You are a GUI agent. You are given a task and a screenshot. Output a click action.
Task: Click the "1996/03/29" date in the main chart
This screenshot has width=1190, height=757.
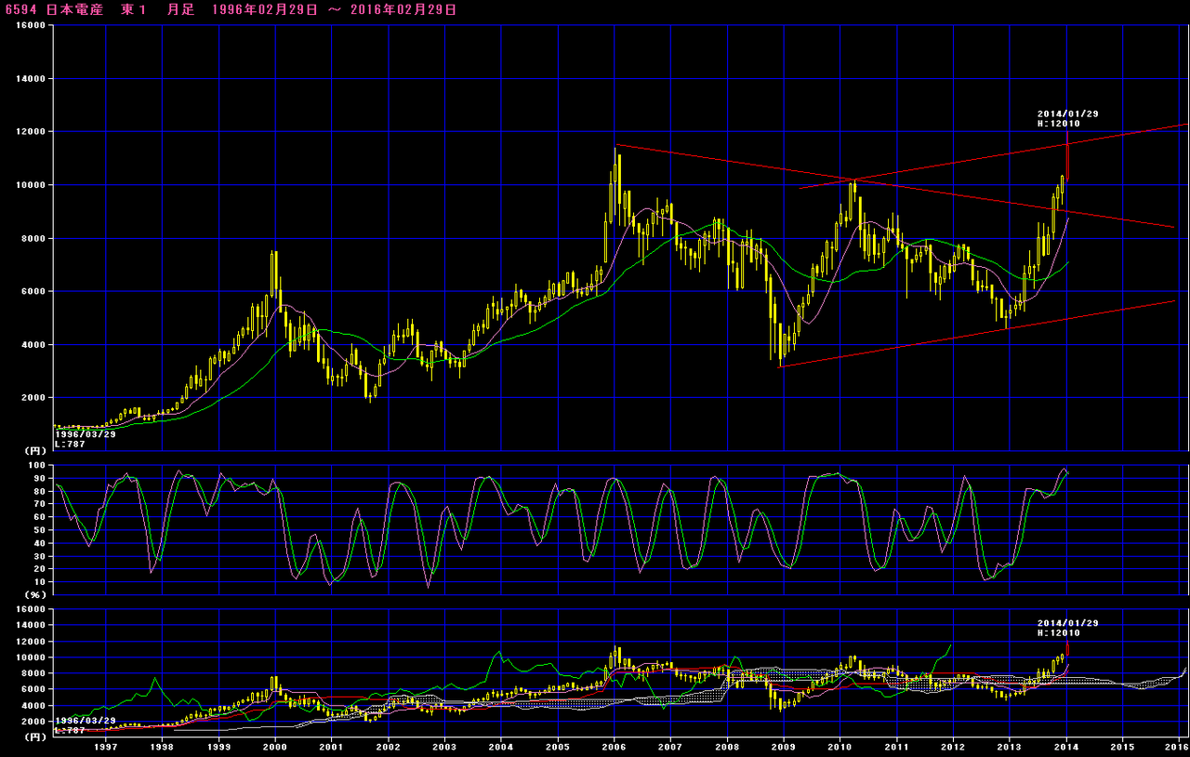[x=86, y=434]
